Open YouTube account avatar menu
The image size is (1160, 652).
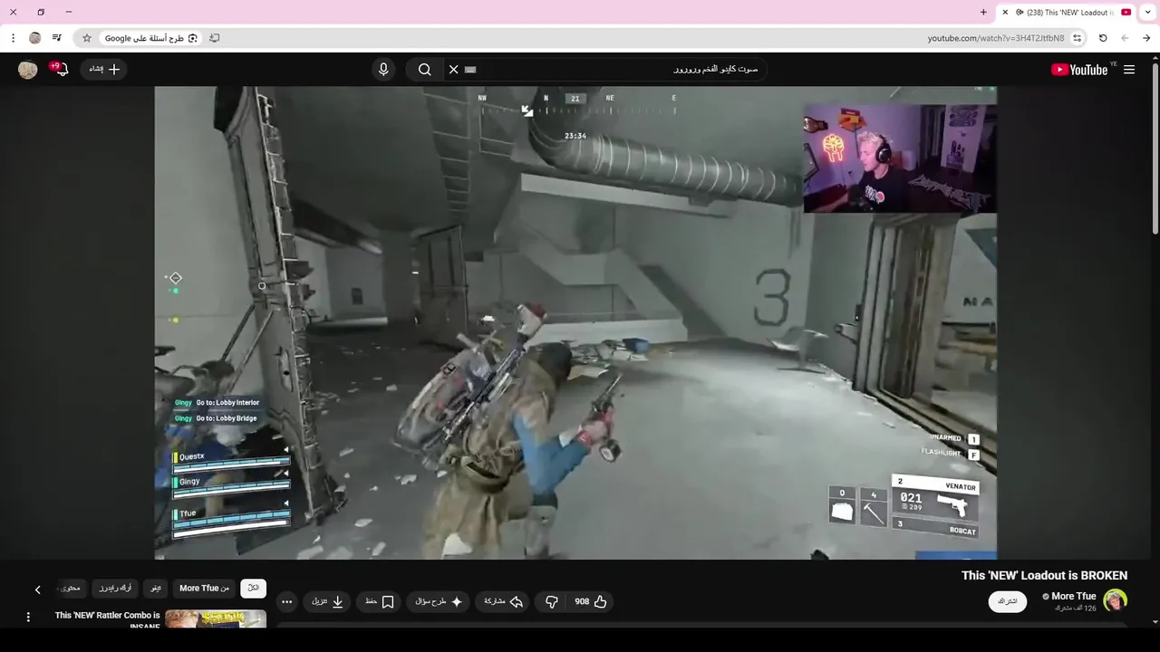(x=28, y=70)
